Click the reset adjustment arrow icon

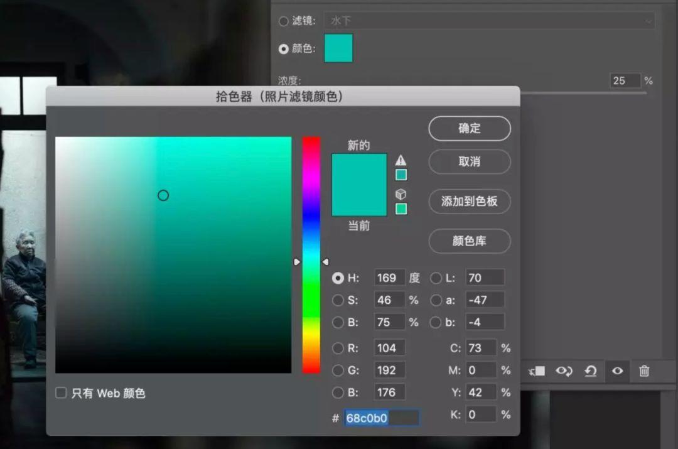click(x=589, y=371)
